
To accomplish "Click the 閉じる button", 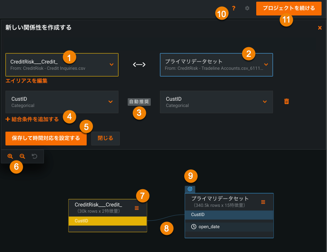I will [105, 138].
